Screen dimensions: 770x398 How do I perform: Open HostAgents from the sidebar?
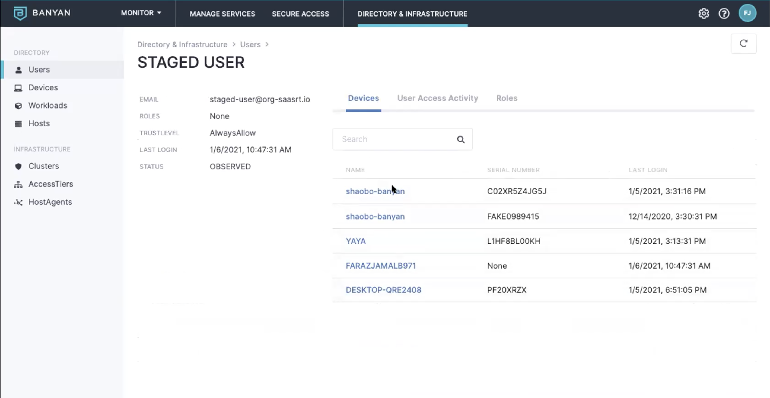pos(50,202)
